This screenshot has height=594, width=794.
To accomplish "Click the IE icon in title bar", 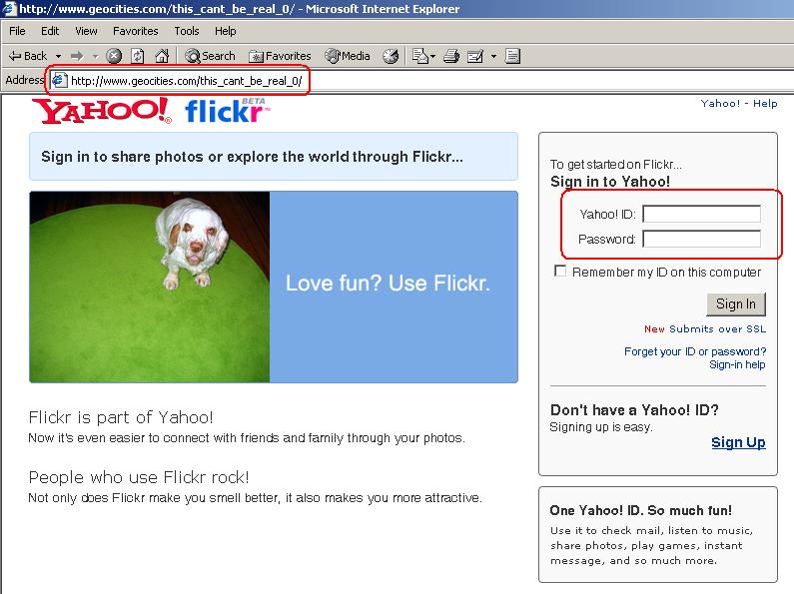I will coord(9,9).
